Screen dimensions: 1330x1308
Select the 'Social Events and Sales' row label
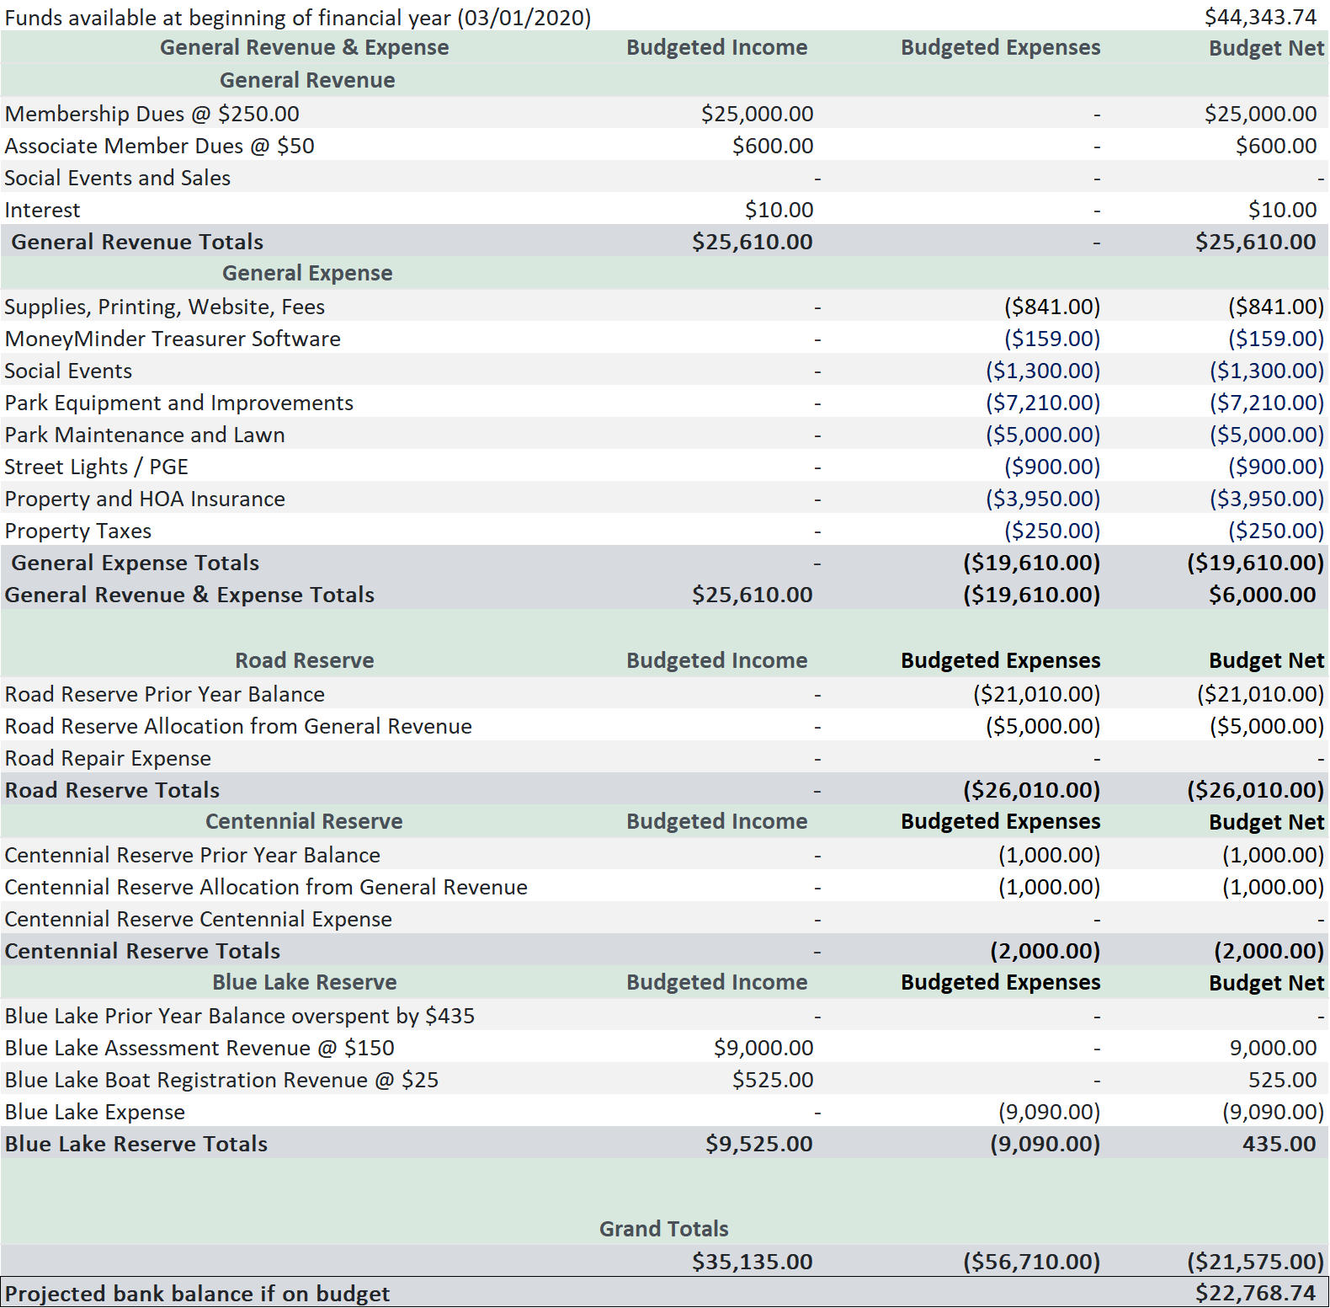click(x=118, y=178)
